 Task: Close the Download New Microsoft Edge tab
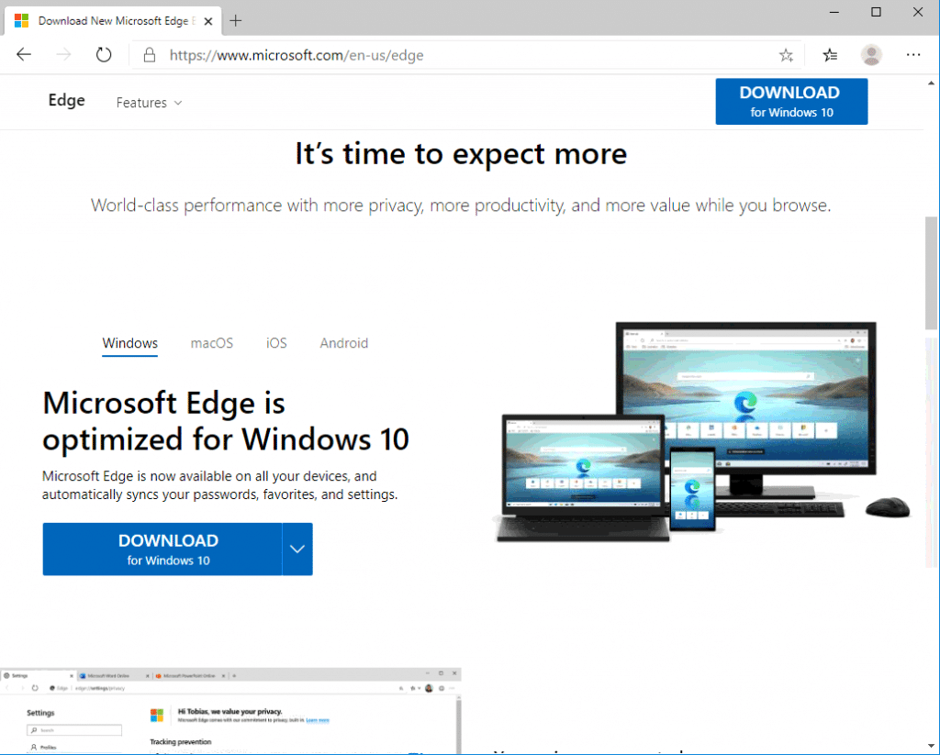[207, 18]
